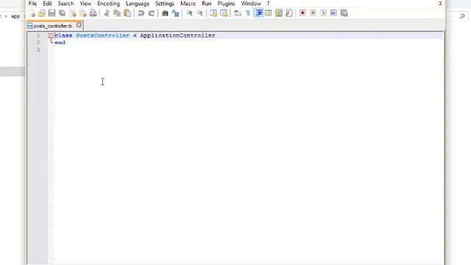Run macro multiple times
The image size is (471, 265).
click(x=333, y=13)
